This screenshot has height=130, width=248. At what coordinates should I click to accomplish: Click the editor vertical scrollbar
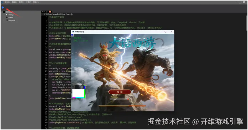(247, 23)
